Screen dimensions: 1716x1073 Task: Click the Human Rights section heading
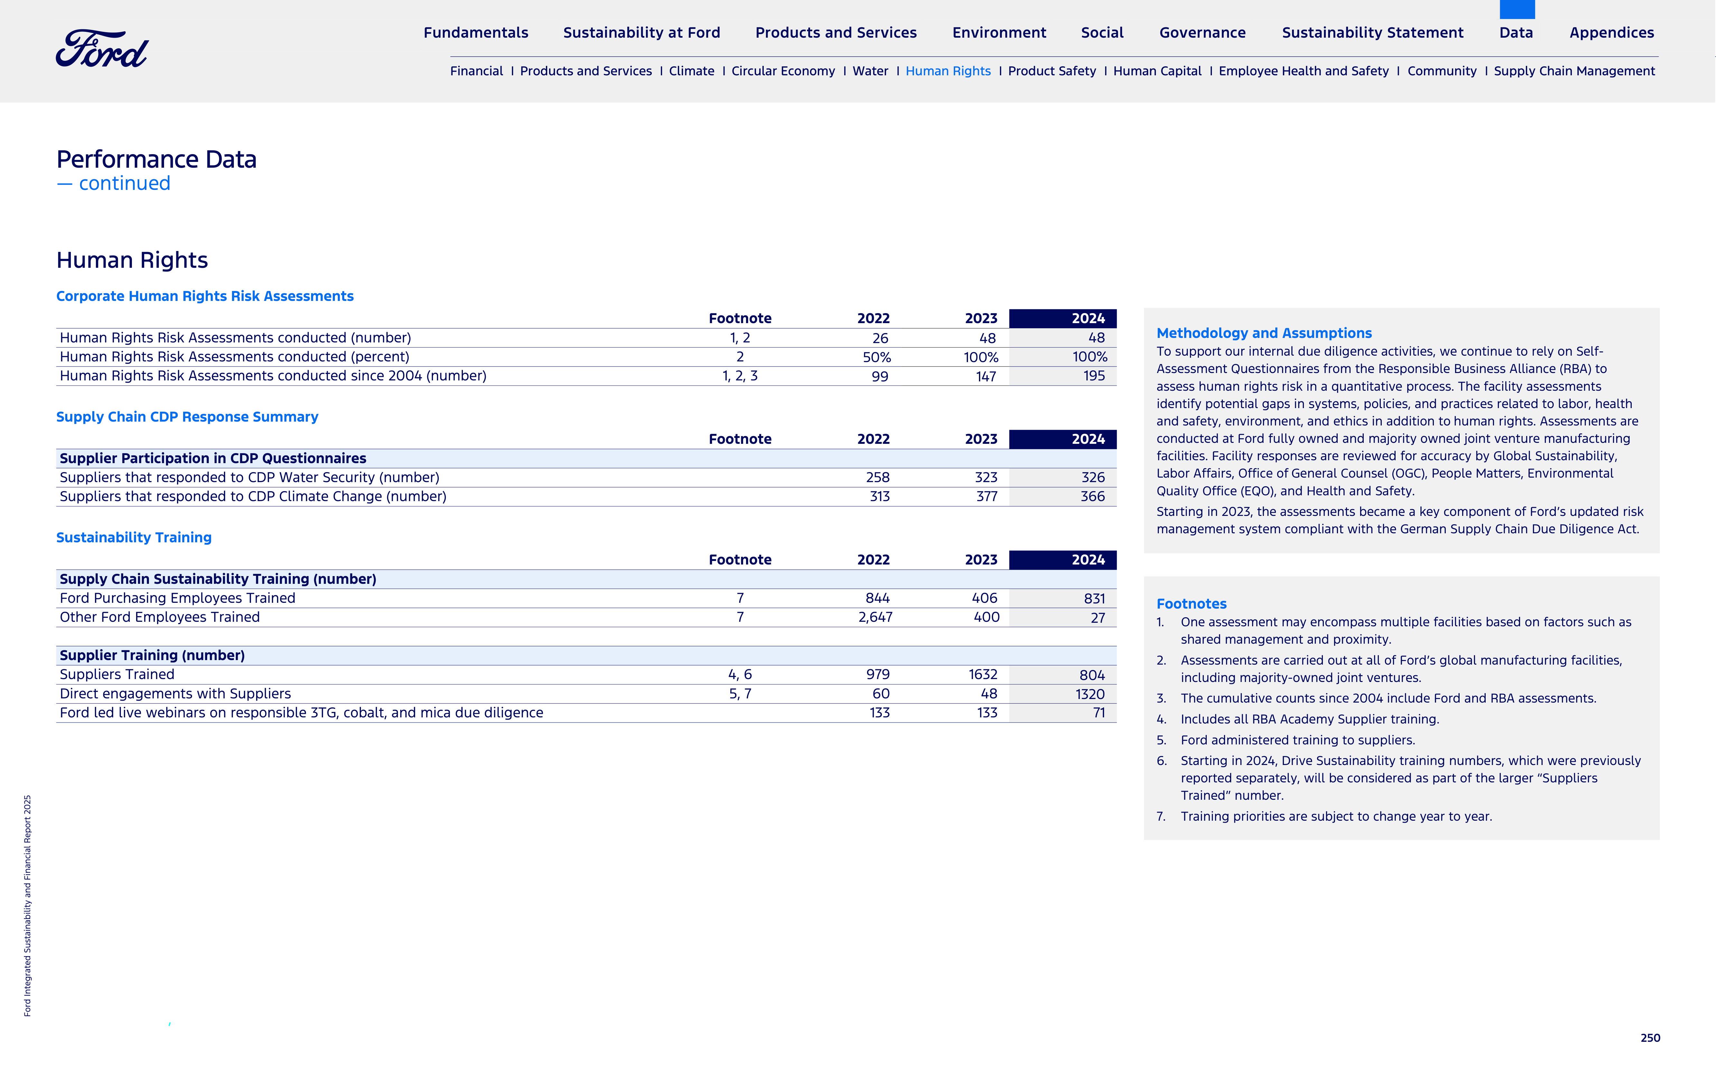click(132, 260)
